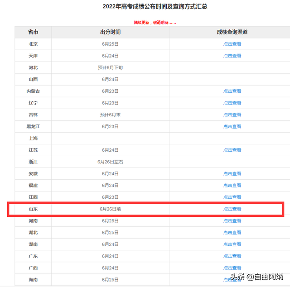The width and height of the screenshot is (290, 287).
Task: Select the 安徽 province cell
Action: coord(33,174)
